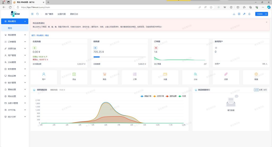Click the refresh icon in top bar
Image resolution: width=272 pixels, height=147 pixels.
pos(37,14)
